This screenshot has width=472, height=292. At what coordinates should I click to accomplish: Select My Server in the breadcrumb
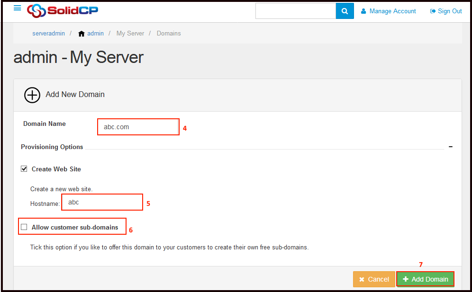point(130,34)
